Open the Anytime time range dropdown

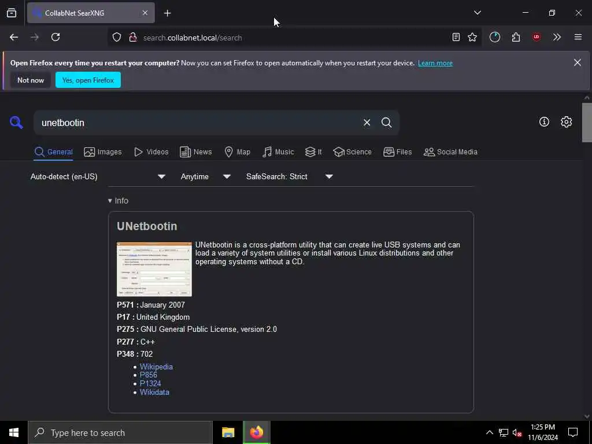[x=205, y=176]
